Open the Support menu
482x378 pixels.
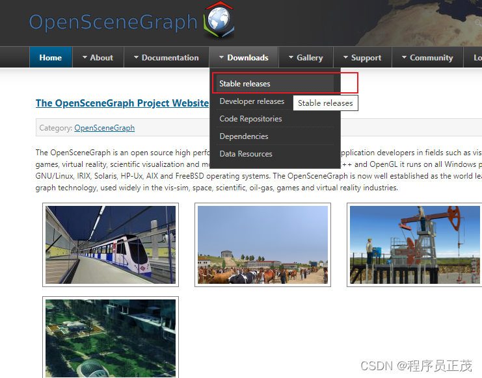coord(362,57)
